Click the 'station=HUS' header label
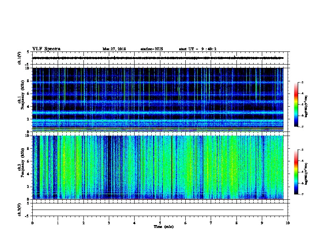Viewport: 324px width, 250px height. (x=152, y=49)
